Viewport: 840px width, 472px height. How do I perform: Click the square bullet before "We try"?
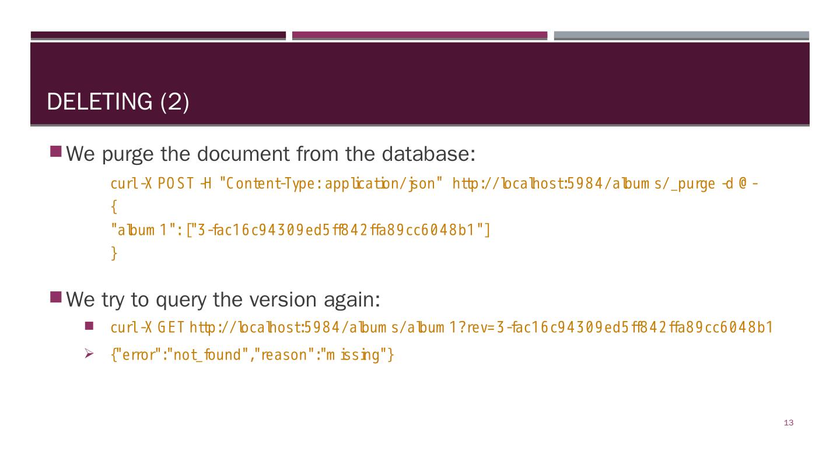(x=56, y=297)
